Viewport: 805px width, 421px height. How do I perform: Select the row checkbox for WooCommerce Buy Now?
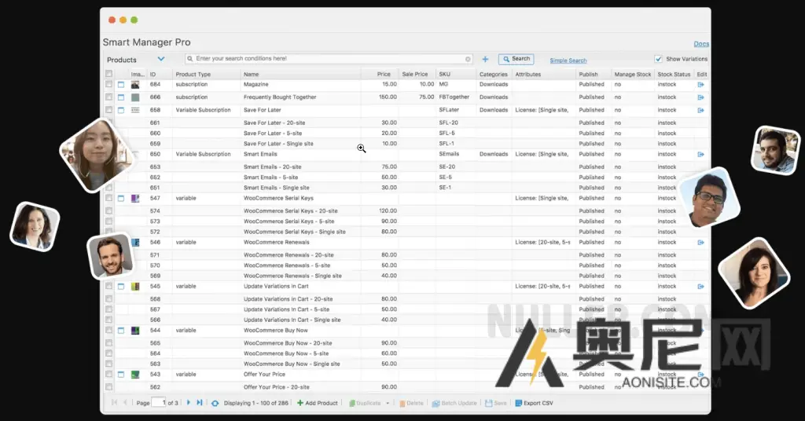click(108, 330)
